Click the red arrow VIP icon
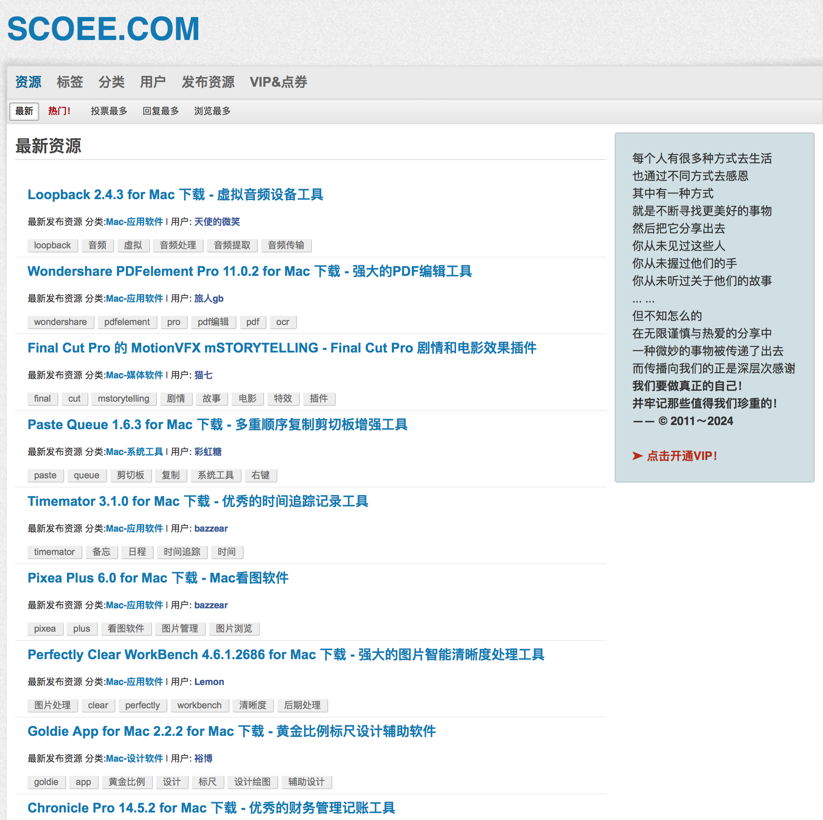Screen dimensions: 823x820 point(637,456)
